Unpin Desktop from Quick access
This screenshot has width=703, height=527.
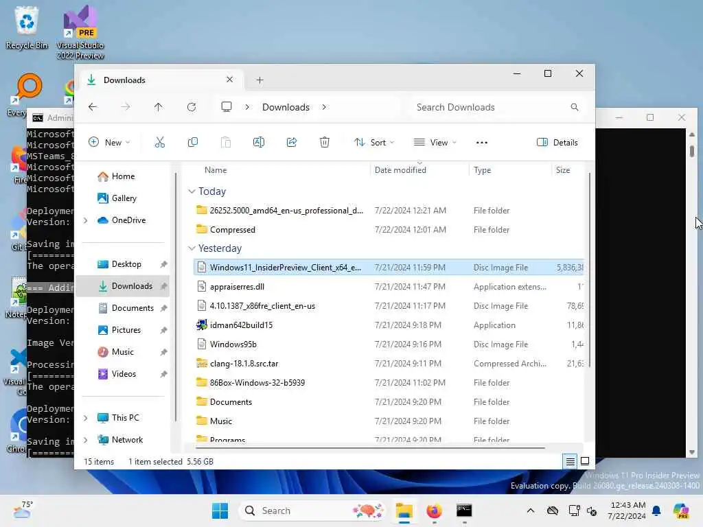pyautogui.click(x=163, y=264)
